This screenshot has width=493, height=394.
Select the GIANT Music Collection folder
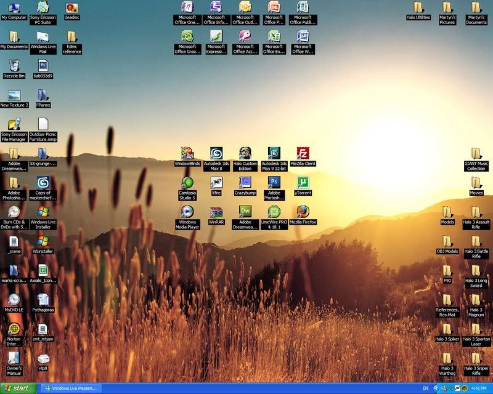476,153
